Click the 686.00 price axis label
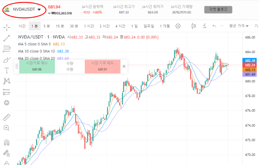 pyautogui.click(x=250, y=38)
